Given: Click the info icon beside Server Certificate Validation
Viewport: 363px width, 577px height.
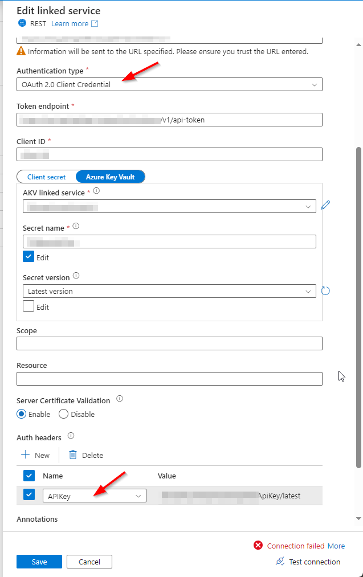Looking at the screenshot, I should pyautogui.click(x=120, y=399).
